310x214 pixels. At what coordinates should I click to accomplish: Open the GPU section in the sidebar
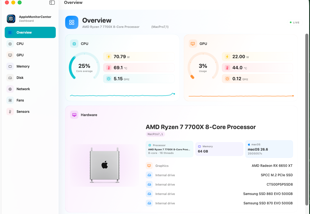click(30, 55)
